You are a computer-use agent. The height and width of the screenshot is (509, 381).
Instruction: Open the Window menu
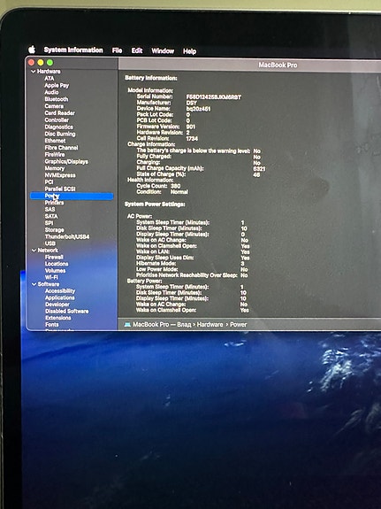coord(163,51)
